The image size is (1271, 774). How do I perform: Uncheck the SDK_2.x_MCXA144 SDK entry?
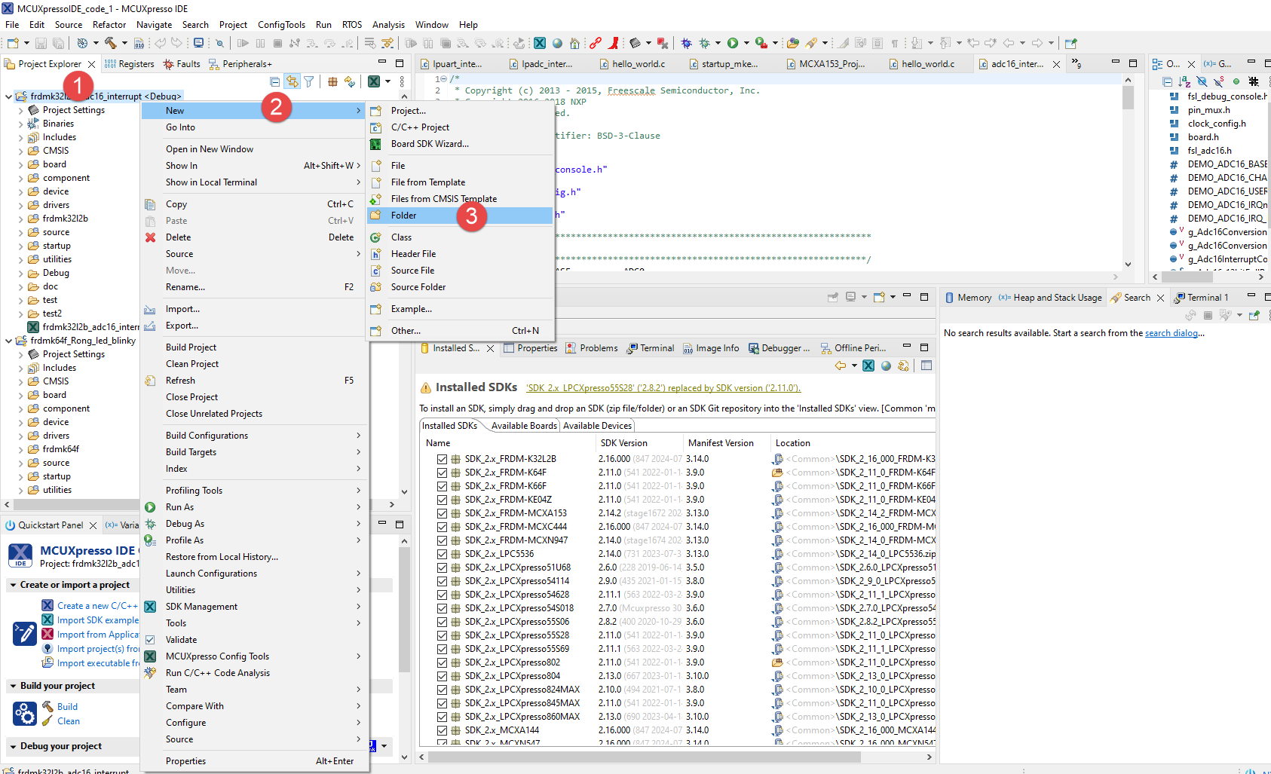(442, 730)
